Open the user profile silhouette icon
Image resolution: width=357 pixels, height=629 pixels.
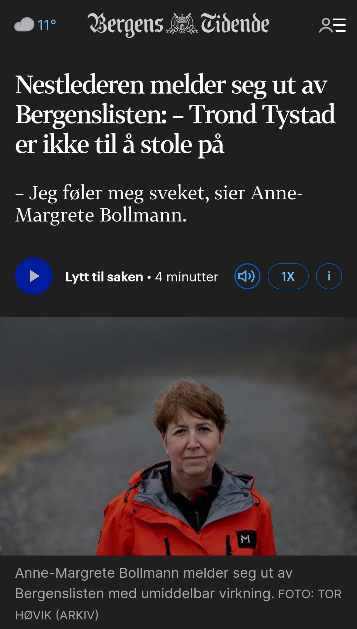(326, 25)
